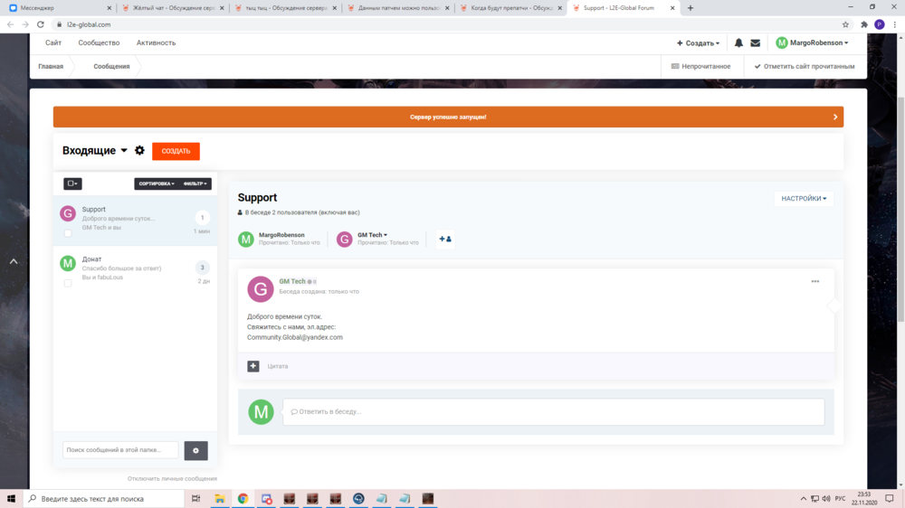Click the reply to conversation field
Viewport: 905px width, 508px height.
point(553,411)
